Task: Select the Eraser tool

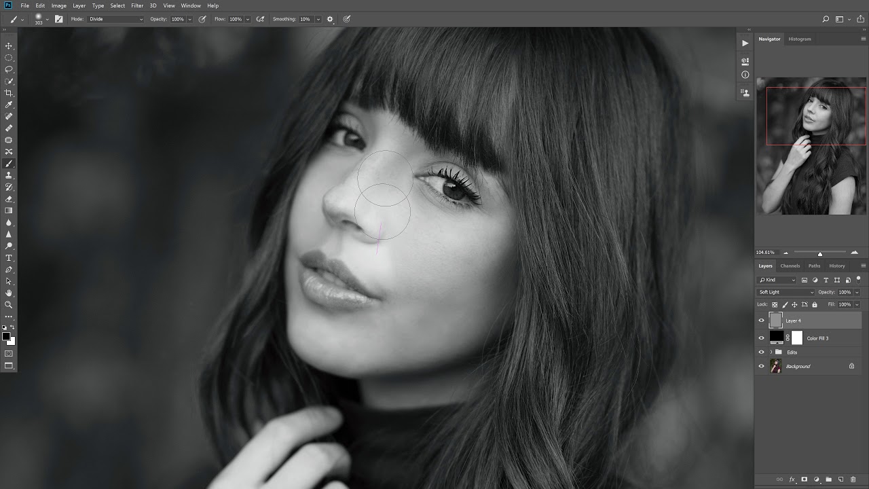Action: (x=9, y=199)
